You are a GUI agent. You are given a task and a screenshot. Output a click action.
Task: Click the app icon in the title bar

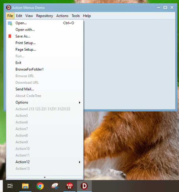(8, 7)
